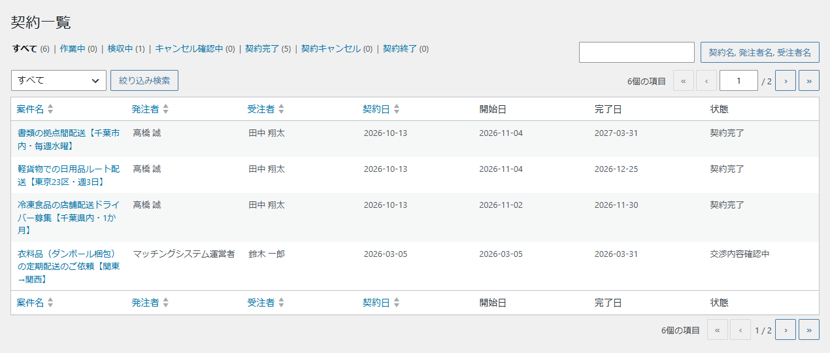
Task: Click the 交渉内容確認中 status cell
Action: [x=740, y=254]
